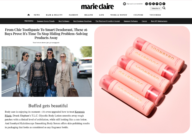
Task: Open the TikTok social icon
Action: click(x=150, y=4)
